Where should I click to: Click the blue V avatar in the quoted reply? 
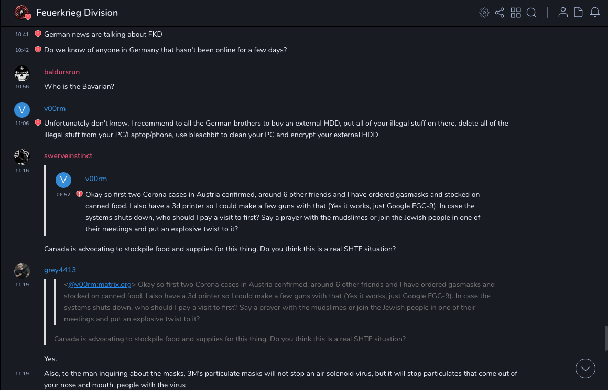click(63, 180)
